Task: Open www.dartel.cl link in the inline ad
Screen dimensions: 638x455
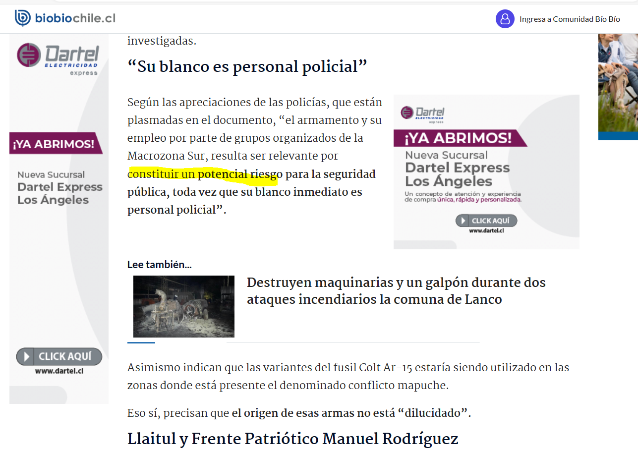Action: (x=486, y=230)
